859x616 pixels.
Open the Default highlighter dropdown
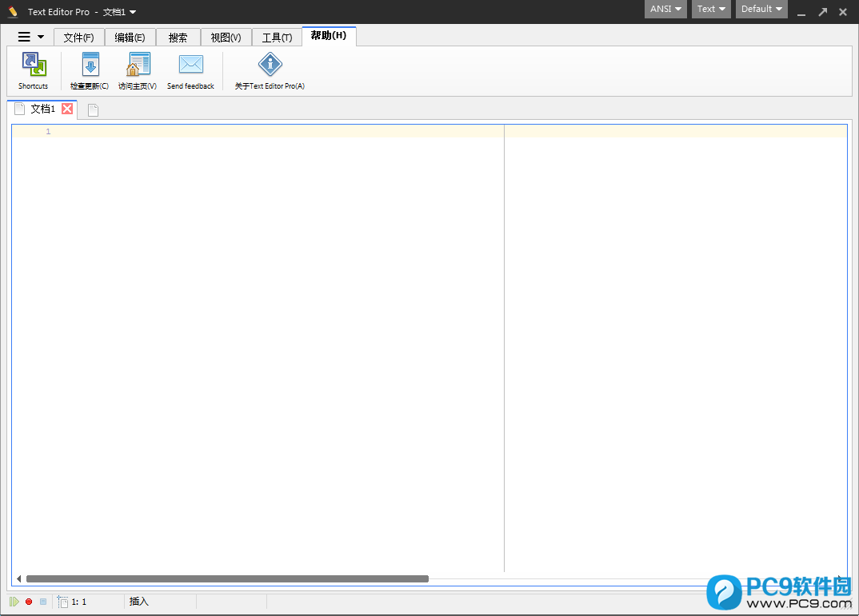coord(761,9)
